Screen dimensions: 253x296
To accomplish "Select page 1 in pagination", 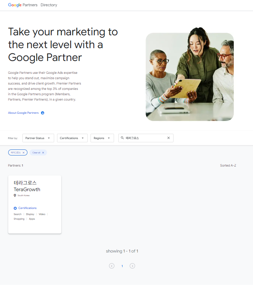I will pos(122,266).
